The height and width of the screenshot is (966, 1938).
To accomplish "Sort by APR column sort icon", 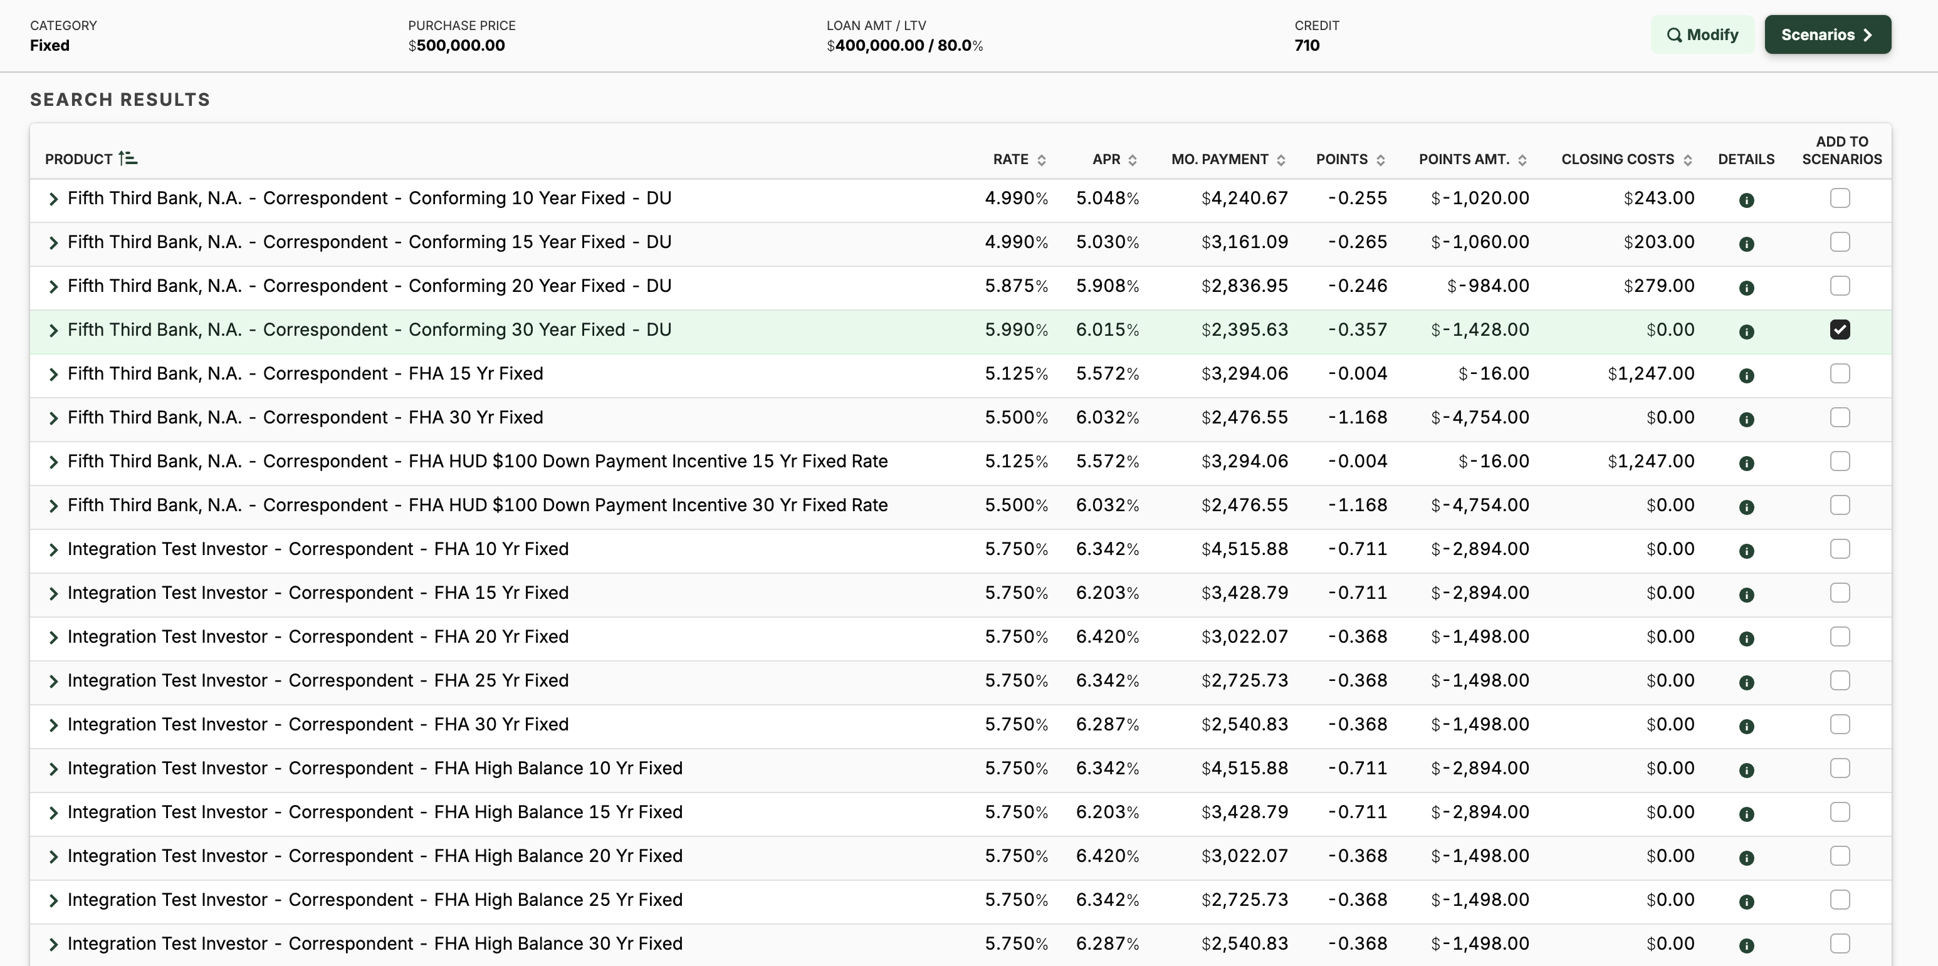I will 1132,160.
